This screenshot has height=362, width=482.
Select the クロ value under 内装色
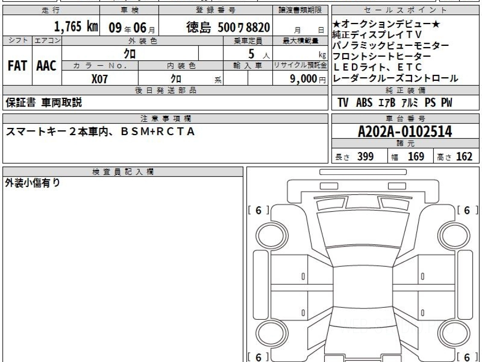[176, 78]
